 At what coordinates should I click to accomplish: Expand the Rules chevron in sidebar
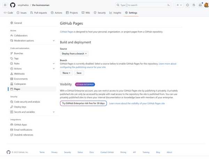(x=54, y=63)
